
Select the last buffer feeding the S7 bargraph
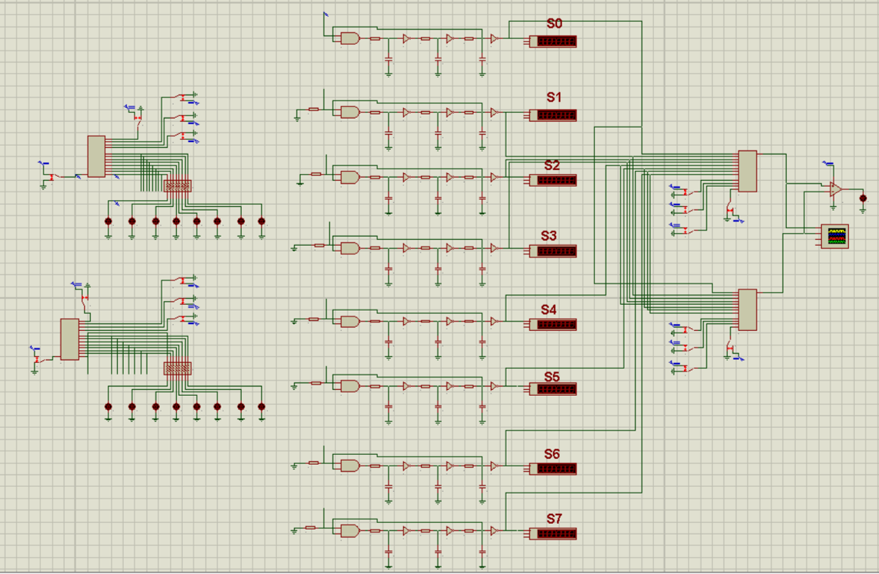pos(494,531)
